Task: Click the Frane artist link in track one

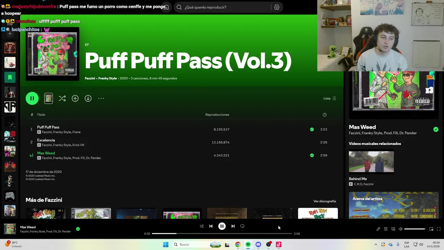Action: pos(76,132)
